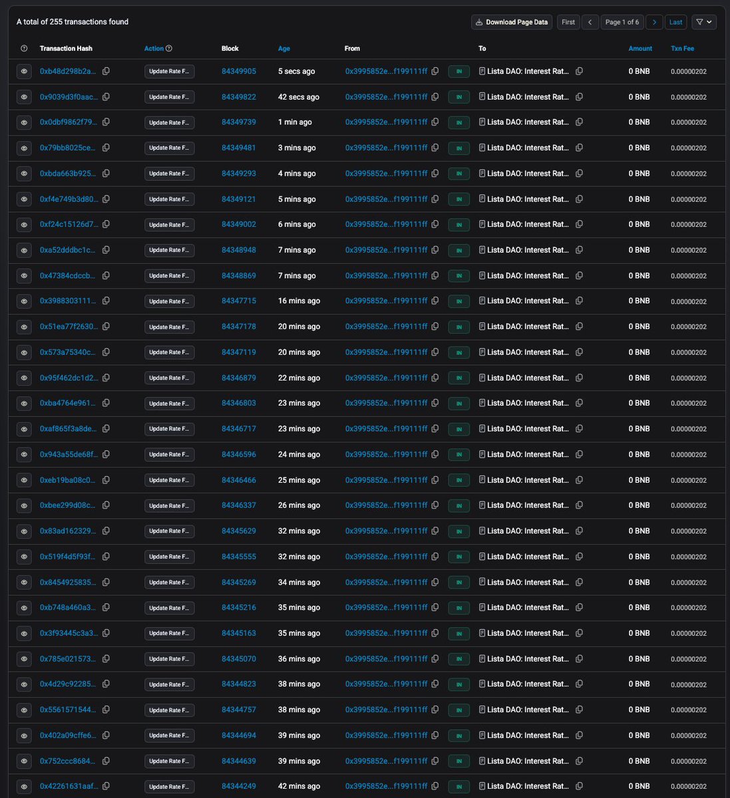
Task: Click the Action column header
Action: tap(154, 49)
